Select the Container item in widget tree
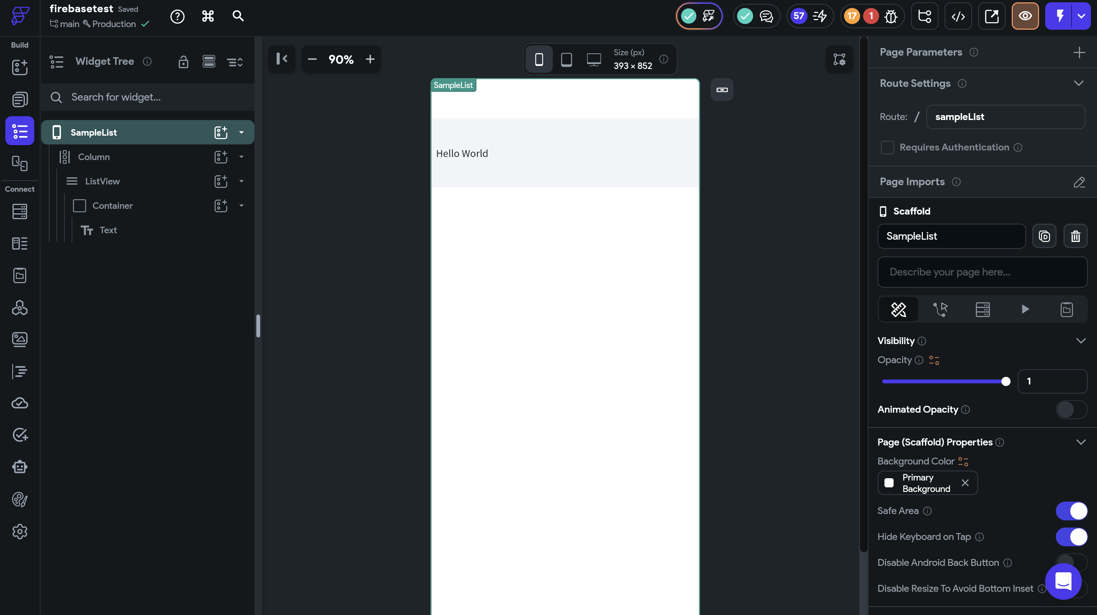 [x=112, y=206]
